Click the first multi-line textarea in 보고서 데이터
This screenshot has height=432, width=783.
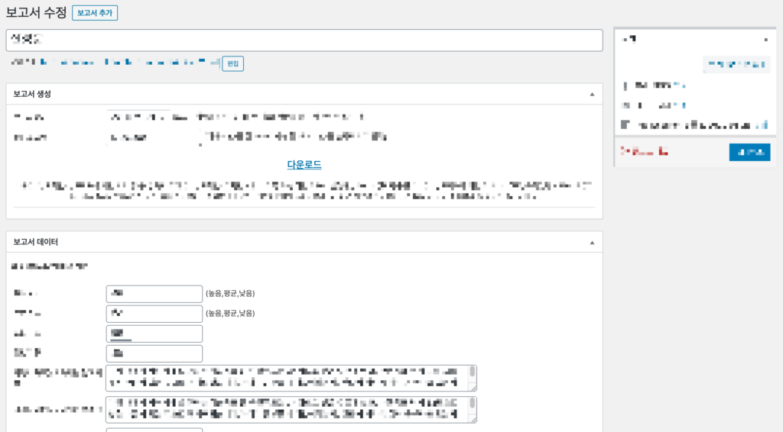click(287, 378)
